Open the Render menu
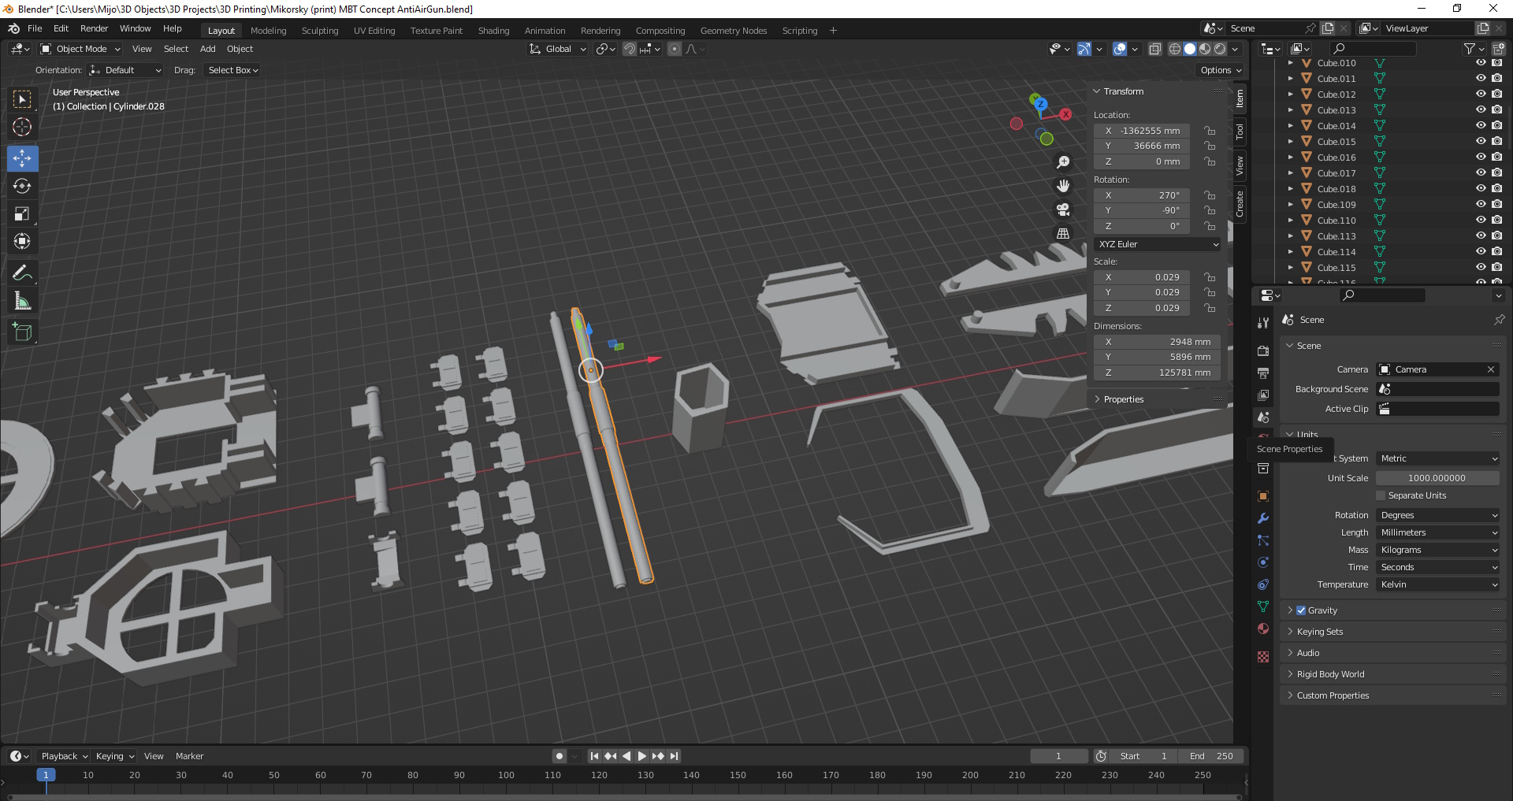The image size is (1513, 801). pos(94,28)
